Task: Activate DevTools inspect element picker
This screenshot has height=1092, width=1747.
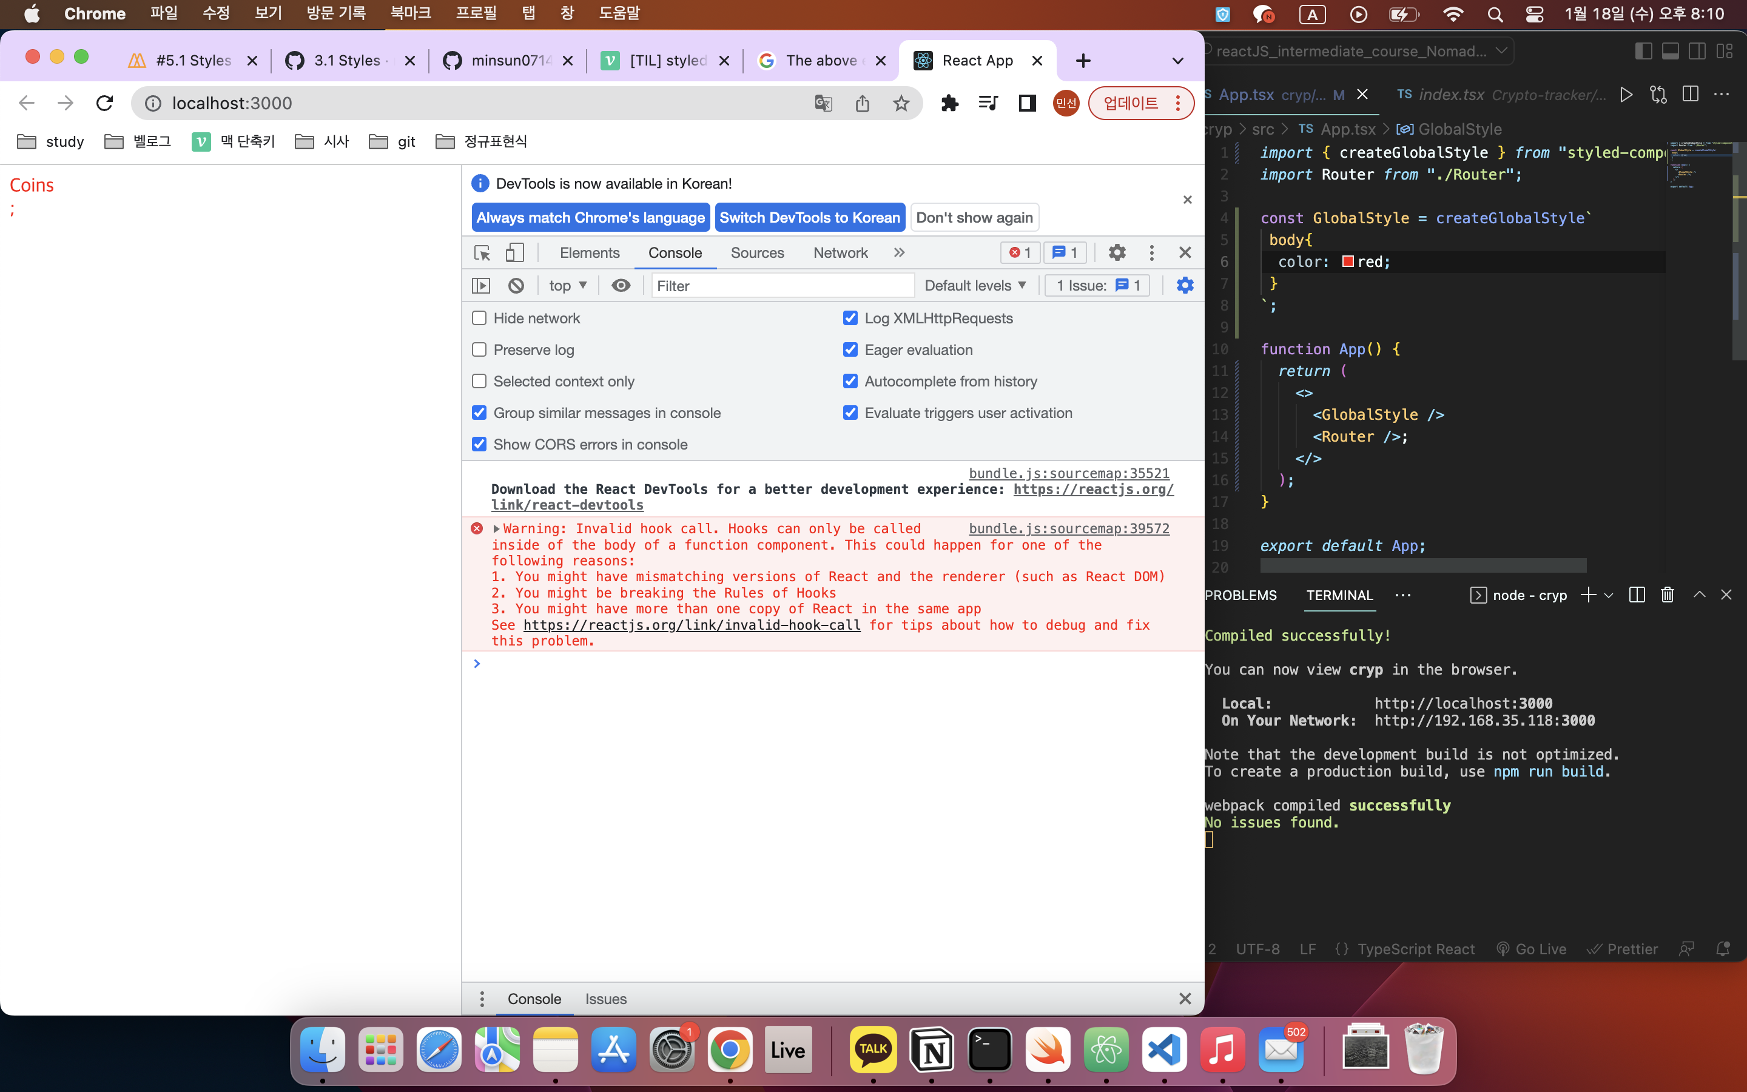Action: click(x=482, y=253)
